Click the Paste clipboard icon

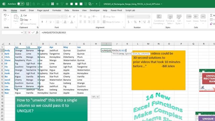16,17
